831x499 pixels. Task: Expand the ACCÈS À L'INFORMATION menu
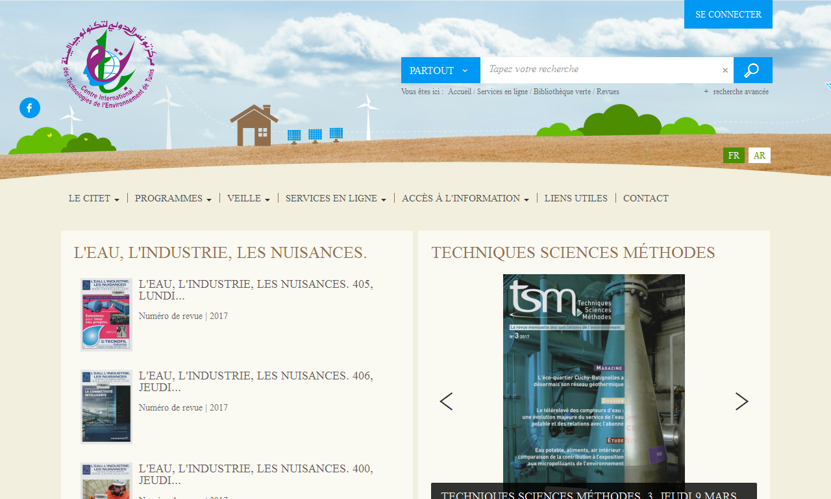click(465, 198)
